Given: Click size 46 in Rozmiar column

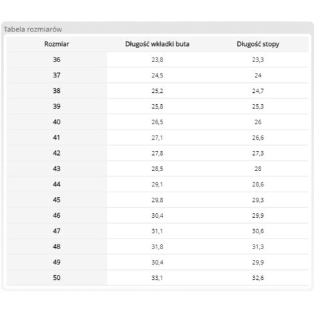Looking at the screenshot, I should (57, 215).
